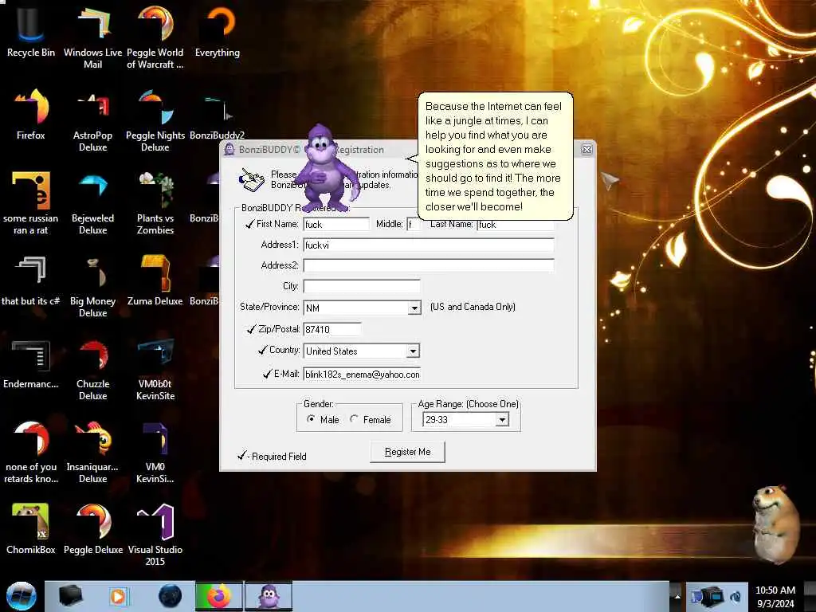816x612 pixels.
Task: Select the Big Money Deluxe icon
Action: coord(92,285)
